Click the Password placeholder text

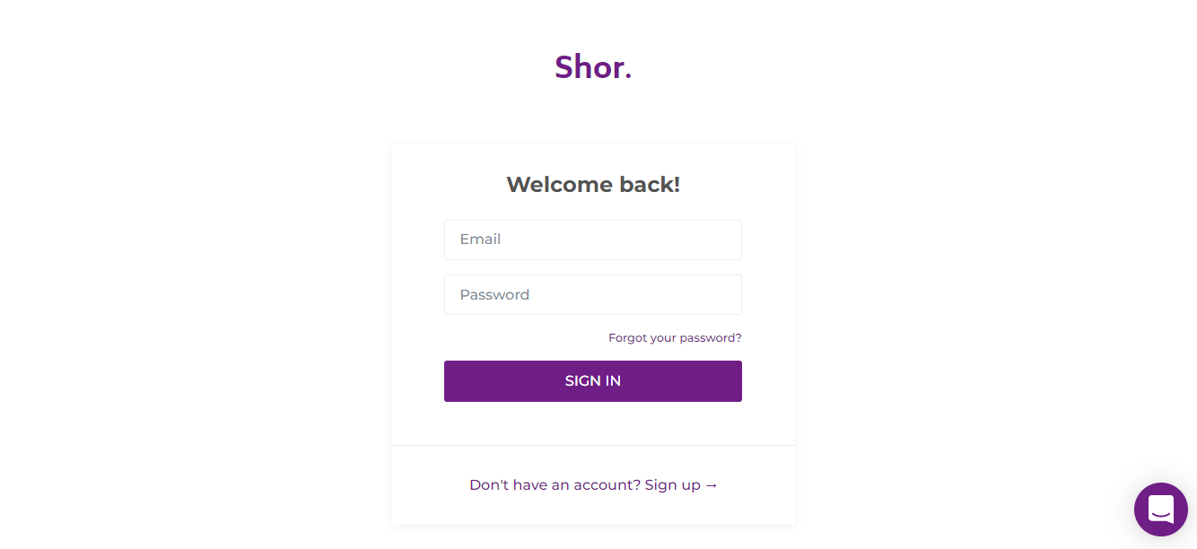pyautogui.click(x=494, y=295)
